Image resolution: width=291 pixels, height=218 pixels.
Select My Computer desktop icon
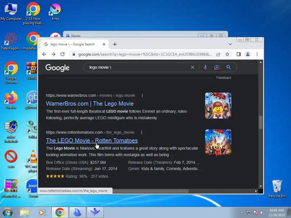click(11, 12)
